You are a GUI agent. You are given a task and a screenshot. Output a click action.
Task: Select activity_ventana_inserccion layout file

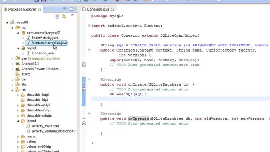(x=54, y=131)
